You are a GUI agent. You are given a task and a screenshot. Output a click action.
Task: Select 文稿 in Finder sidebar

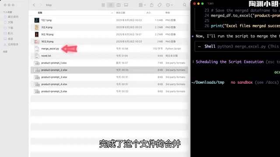(x=8, y=22)
